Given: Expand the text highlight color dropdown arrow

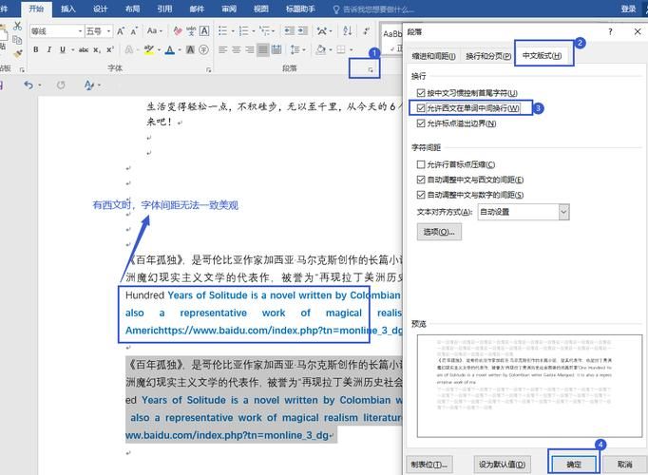Looking at the screenshot, I should click(x=159, y=49).
